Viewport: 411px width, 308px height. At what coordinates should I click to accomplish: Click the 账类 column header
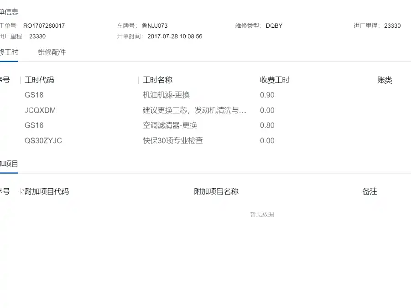pyautogui.click(x=385, y=80)
